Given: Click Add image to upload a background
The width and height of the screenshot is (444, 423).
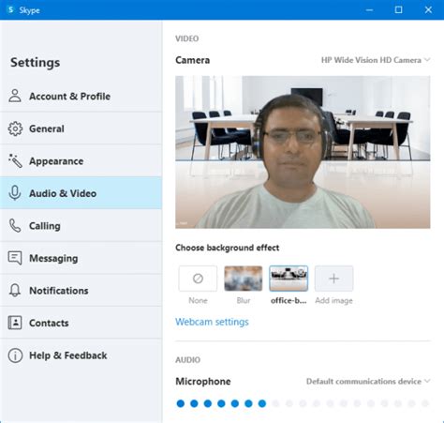Looking at the screenshot, I should [333, 279].
